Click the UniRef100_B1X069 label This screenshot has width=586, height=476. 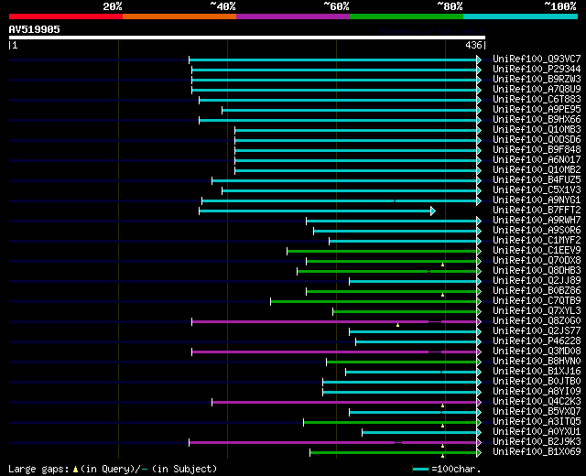click(x=537, y=452)
